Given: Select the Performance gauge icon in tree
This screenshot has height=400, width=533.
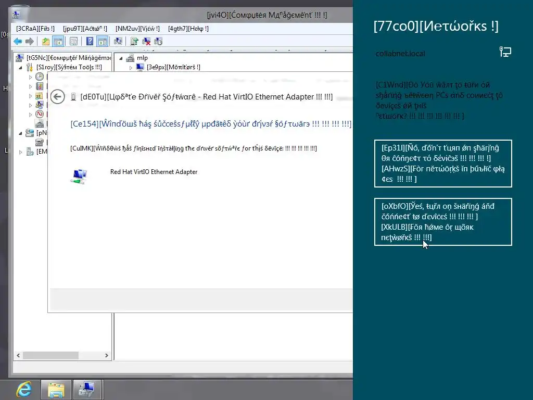Looking at the screenshot, I should (x=40, y=114).
